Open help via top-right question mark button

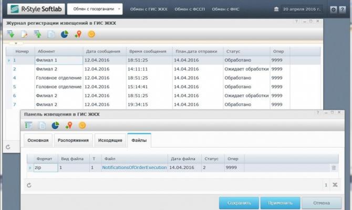(343, 9)
